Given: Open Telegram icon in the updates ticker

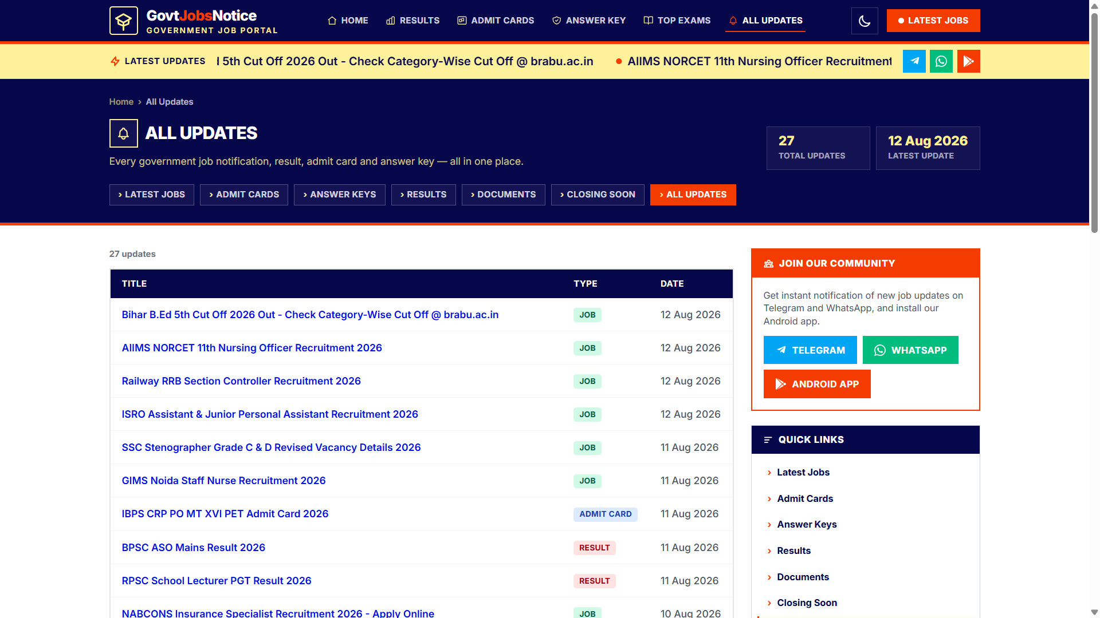Looking at the screenshot, I should pos(914,61).
